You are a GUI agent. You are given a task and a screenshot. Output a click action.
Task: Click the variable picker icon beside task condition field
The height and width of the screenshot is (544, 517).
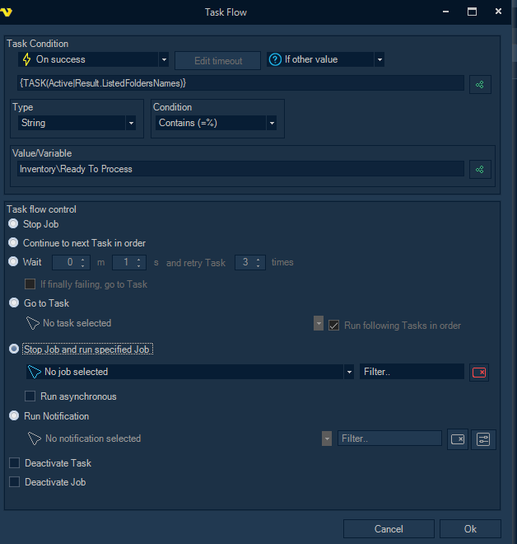click(x=480, y=83)
